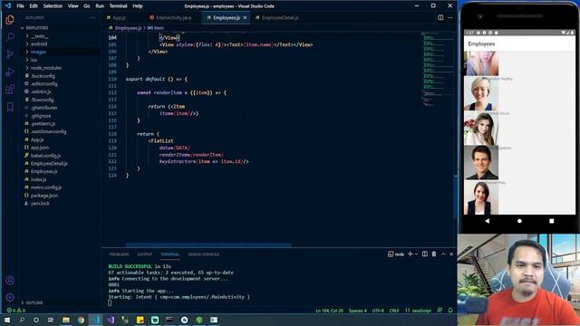Maximize the panel with the up chevron
The image size is (580, 326).
(x=443, y=254)
